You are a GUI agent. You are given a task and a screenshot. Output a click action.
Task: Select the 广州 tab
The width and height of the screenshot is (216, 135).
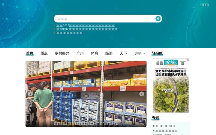pos(80,53)
